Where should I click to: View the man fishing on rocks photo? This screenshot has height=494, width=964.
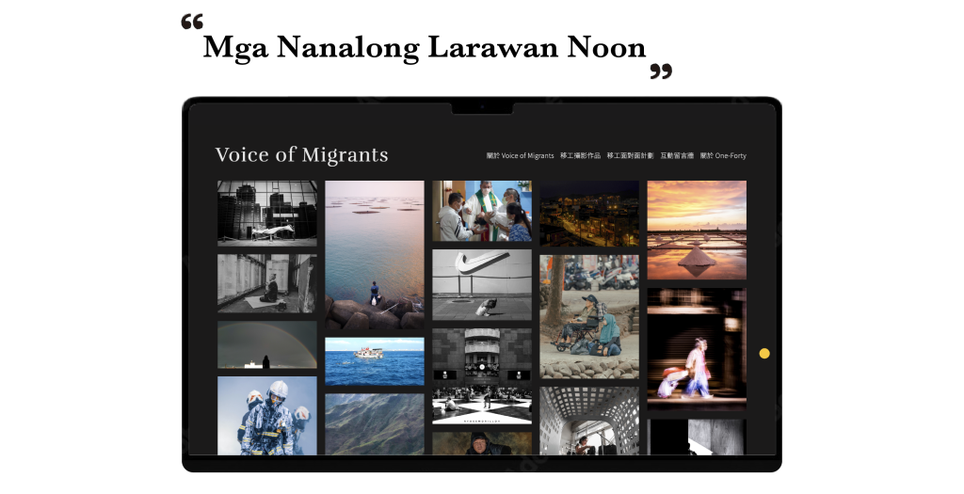(375, 255)
